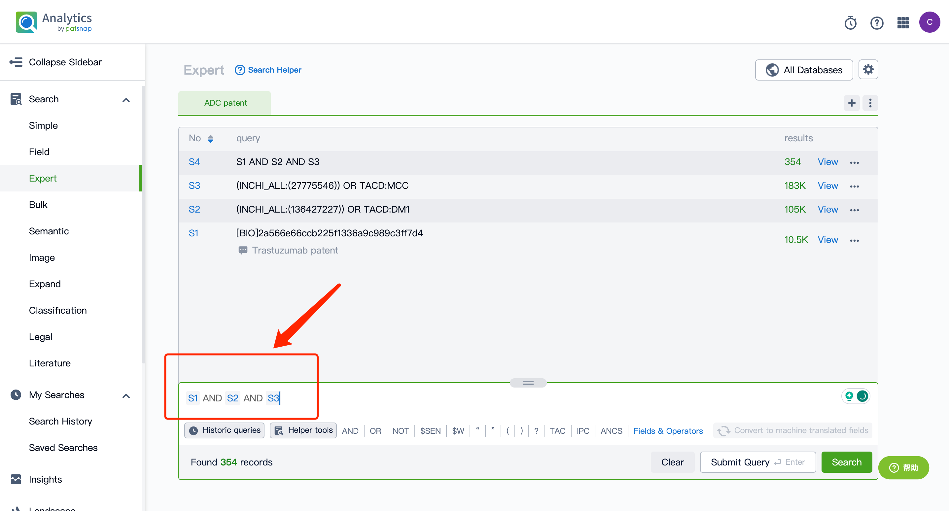
Task: Click the Expert search tab
Action: pos(42,178)
